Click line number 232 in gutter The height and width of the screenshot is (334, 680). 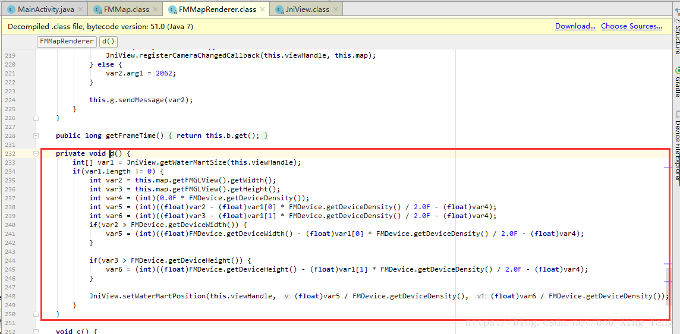click(10, 153)
